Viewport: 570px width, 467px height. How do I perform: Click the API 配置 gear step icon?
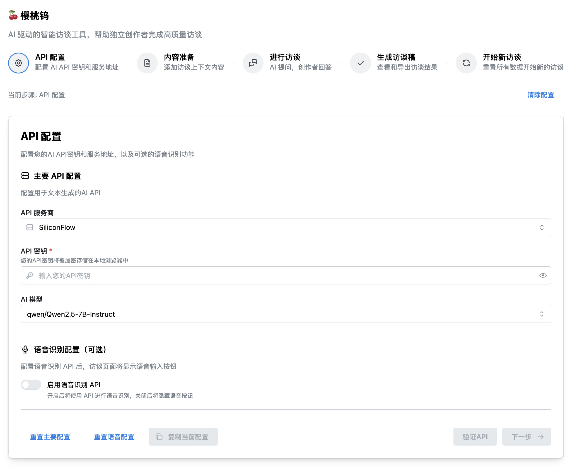[18, 63]
